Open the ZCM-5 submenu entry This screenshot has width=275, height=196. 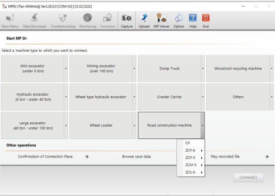[191, 165]
